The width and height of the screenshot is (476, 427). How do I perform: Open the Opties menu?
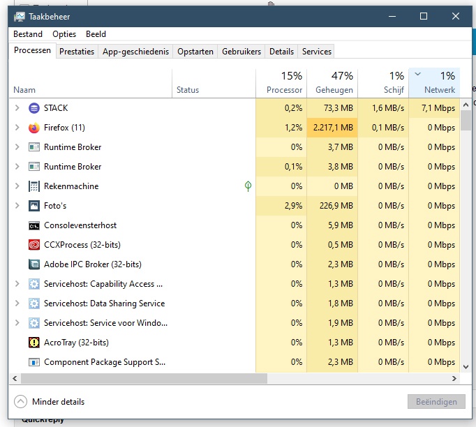(x=64, y=34)
